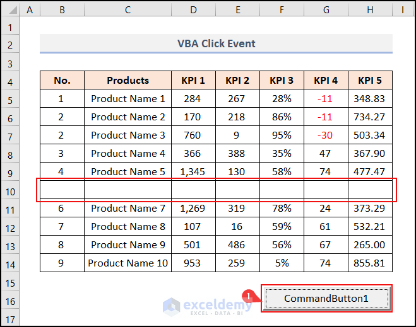Click the KPI 1 value 953
416x327 pixels.
point(193,263)
